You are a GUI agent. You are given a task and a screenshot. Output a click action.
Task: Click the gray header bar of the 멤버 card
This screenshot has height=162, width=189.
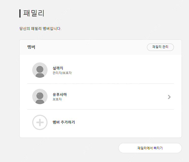click(x=101, y=47)
